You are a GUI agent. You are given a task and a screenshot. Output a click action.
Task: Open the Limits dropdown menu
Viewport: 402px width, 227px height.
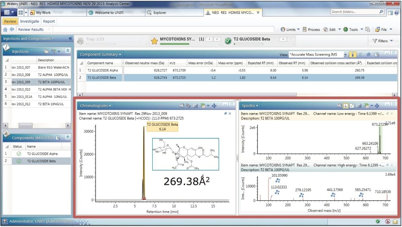[290, 30]
